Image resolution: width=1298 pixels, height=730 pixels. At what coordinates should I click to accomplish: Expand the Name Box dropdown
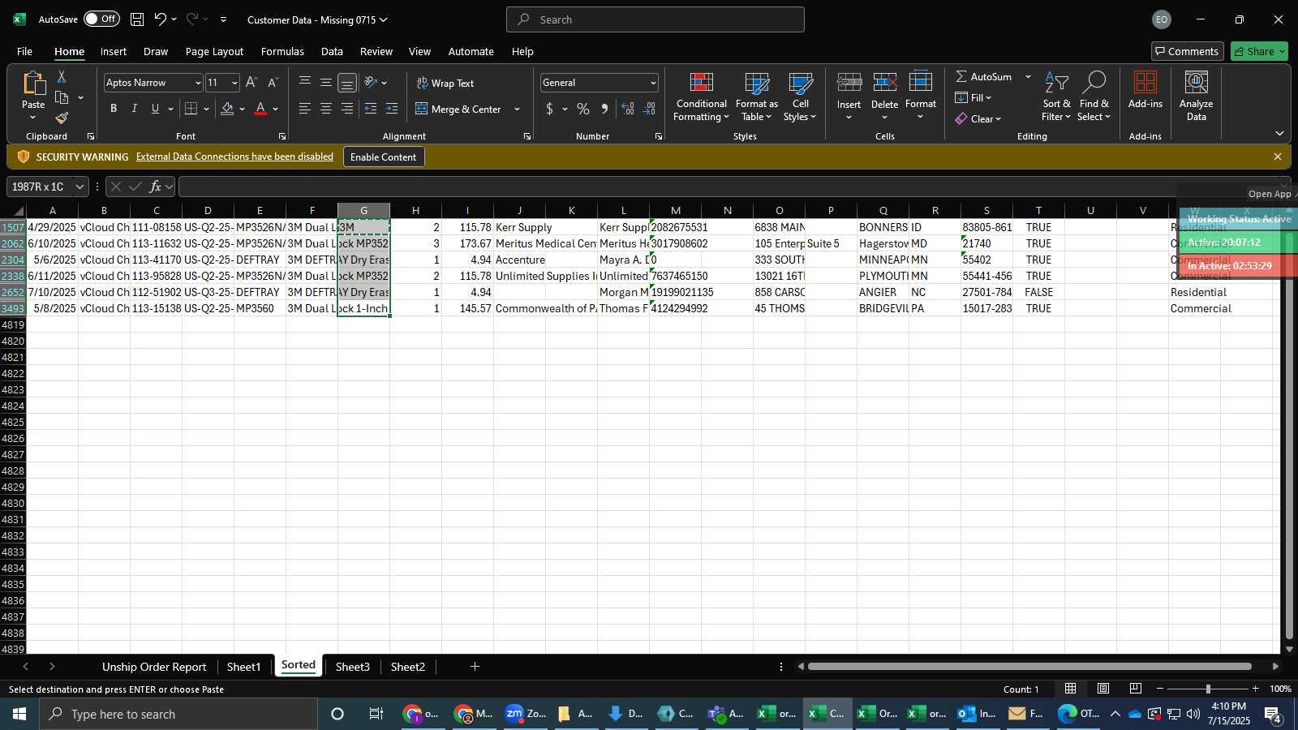[80, 187]
